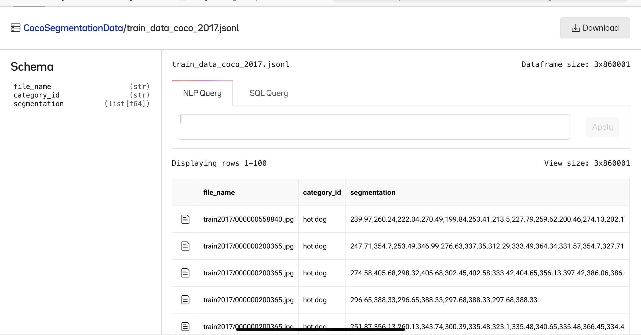Click the horizontal scrollbar at the bottom
641x335 pixels.
(320, 329)
